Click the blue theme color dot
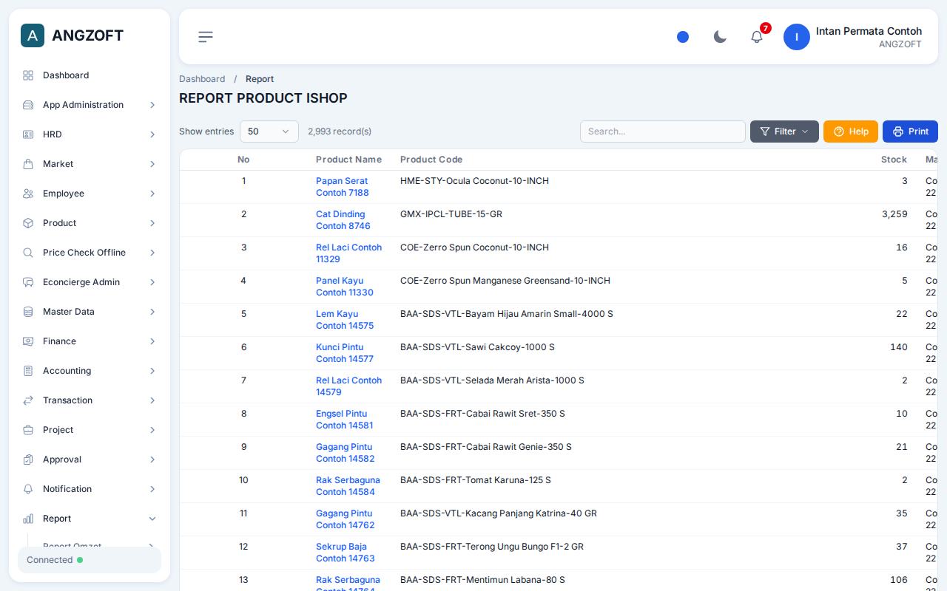This screenshot has height=591, width=947. point(683,37)
